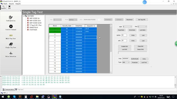The height and width of the screenshot is (99, 177).
Task: Open Noise Detection waveform icon
Action: click(x=11, y=54)
